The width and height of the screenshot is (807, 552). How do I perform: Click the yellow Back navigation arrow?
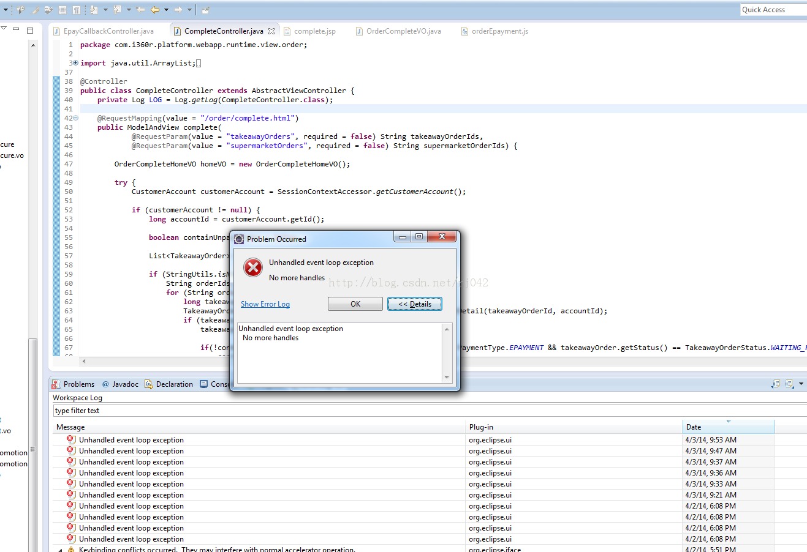pos(155,10)
